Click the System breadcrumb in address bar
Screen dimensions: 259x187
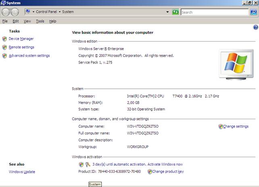tap(68, 12)
